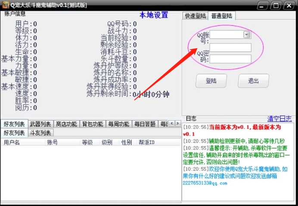Click the email 2227653133@qq.com in log
The width and height of the screenshot is (298, 206).
205,183
